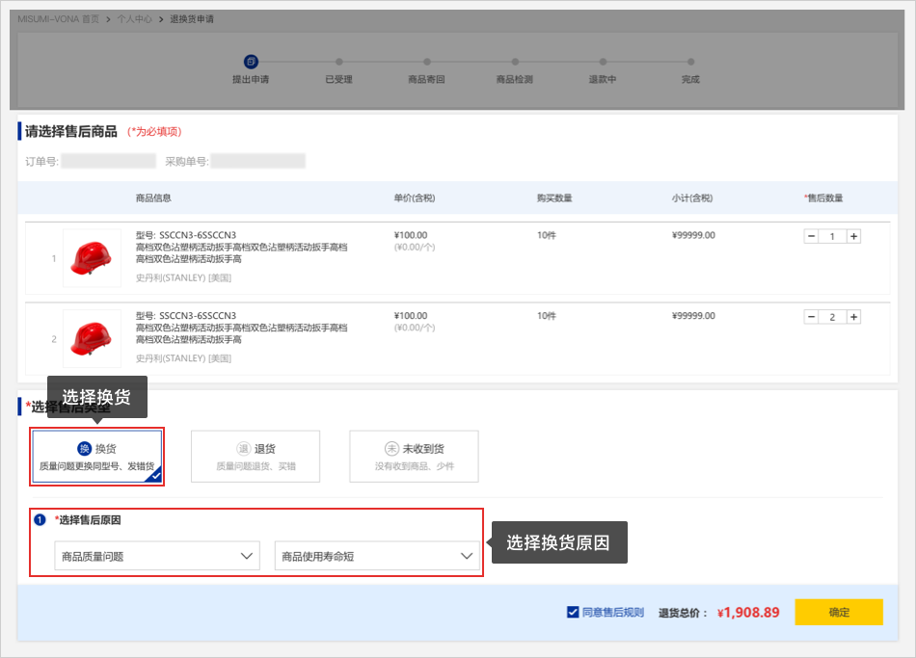Open 个人中心 in the breadcrumb
This screenshot has height=658, width=916.
click(x=134, y=18)
